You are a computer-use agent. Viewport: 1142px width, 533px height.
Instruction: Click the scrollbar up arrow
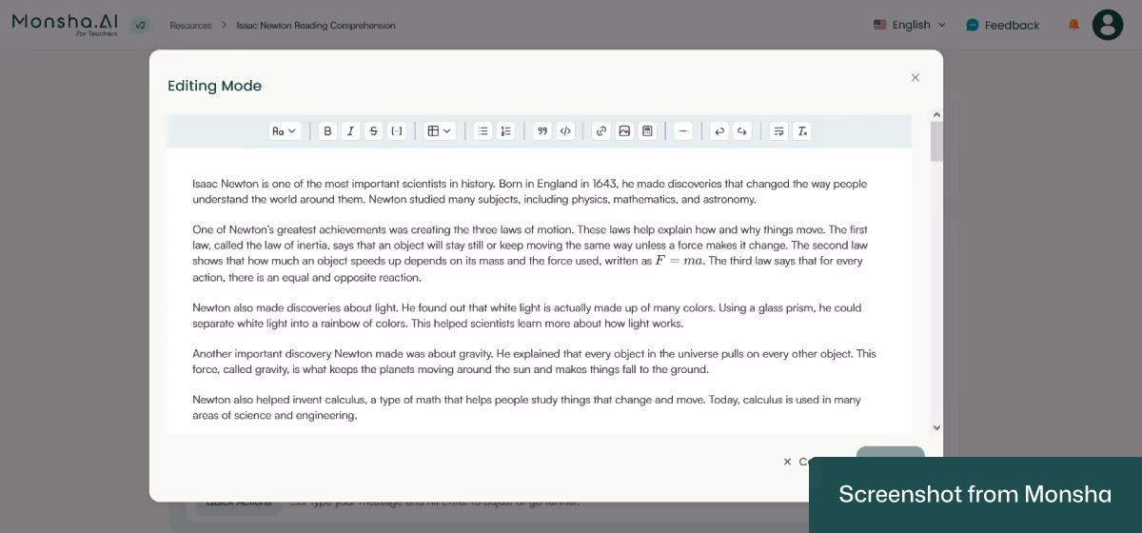[936, 115]
